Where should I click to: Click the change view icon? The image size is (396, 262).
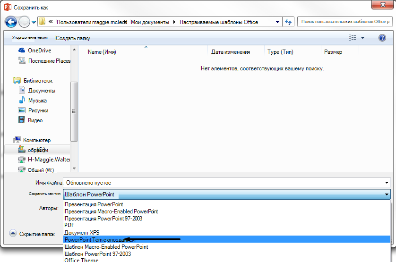point(353,38)
